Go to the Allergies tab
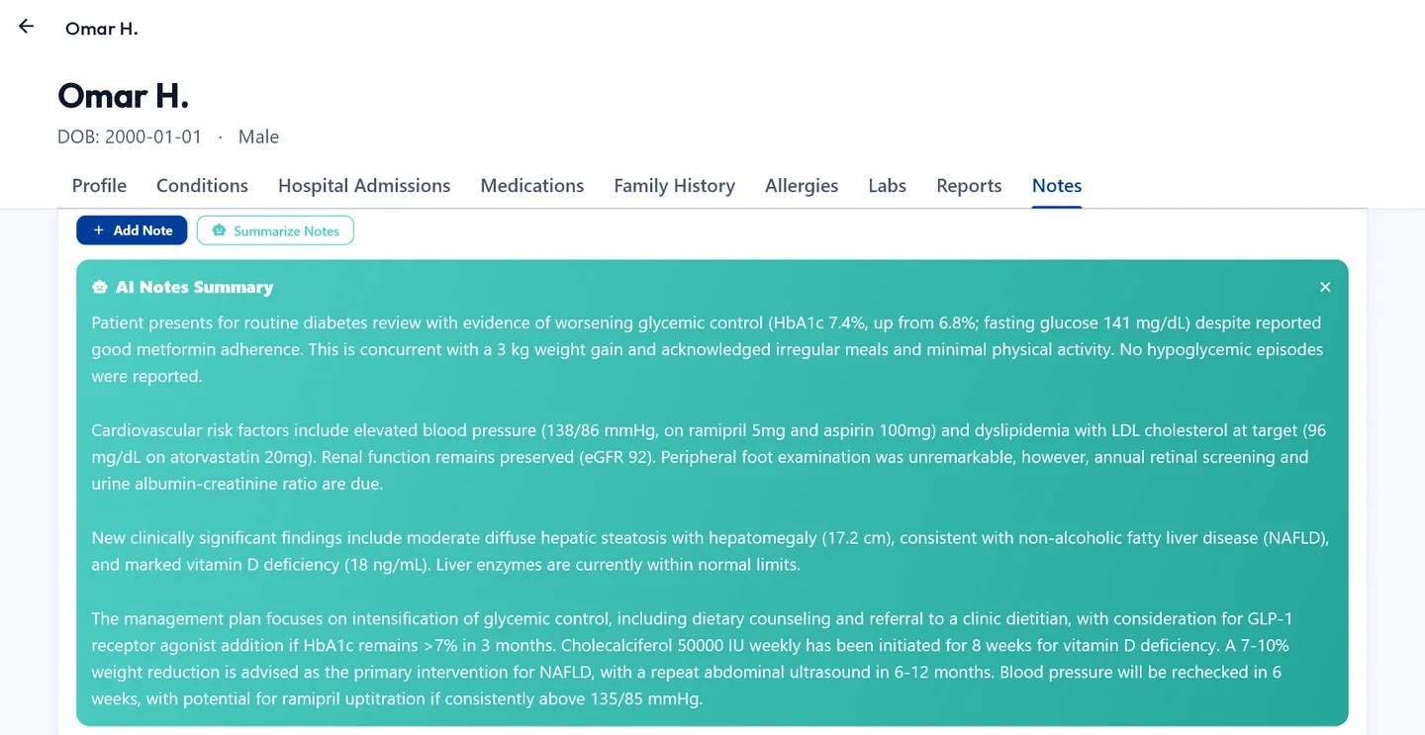This screenshot has height=735, width=1425. [x=802, y=186]
